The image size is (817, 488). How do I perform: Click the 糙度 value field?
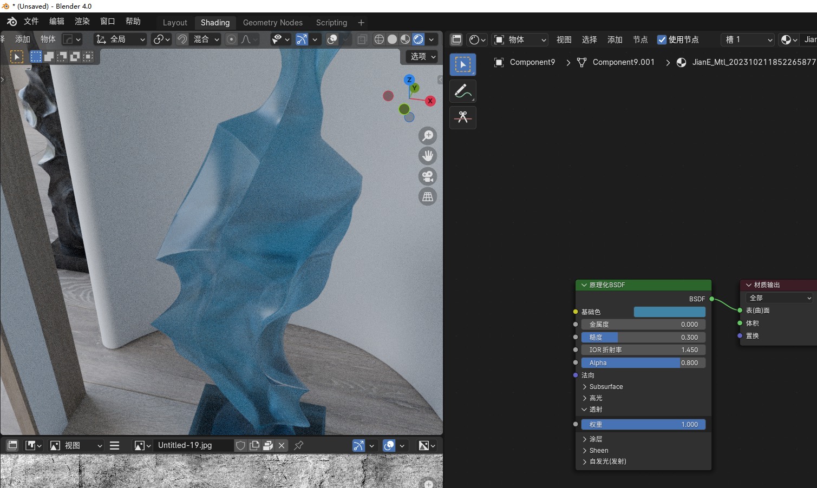[x=643, y=337]
